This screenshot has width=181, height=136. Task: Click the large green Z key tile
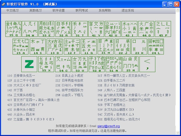tap(29, 64)
